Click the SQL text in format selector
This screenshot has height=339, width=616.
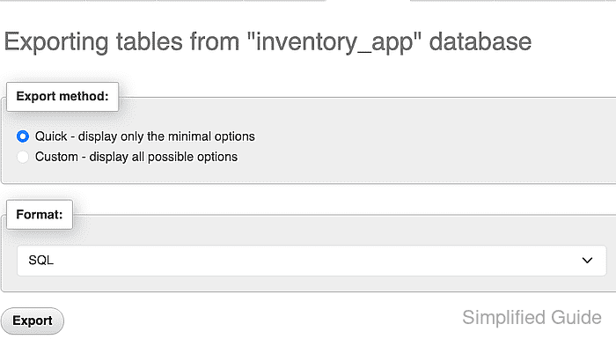(x=40, y=261)
